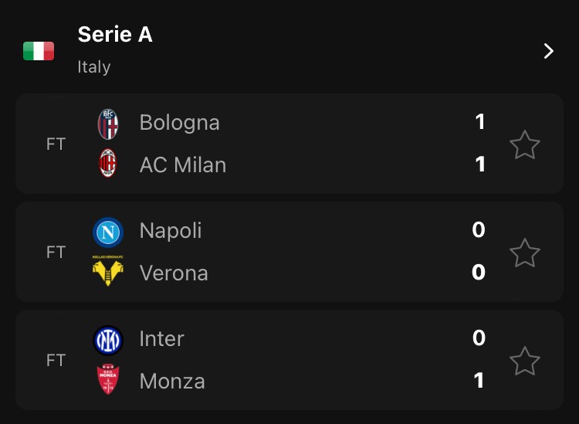Favorite the Bologna vs AC Milan match

(x=525, y=144)
